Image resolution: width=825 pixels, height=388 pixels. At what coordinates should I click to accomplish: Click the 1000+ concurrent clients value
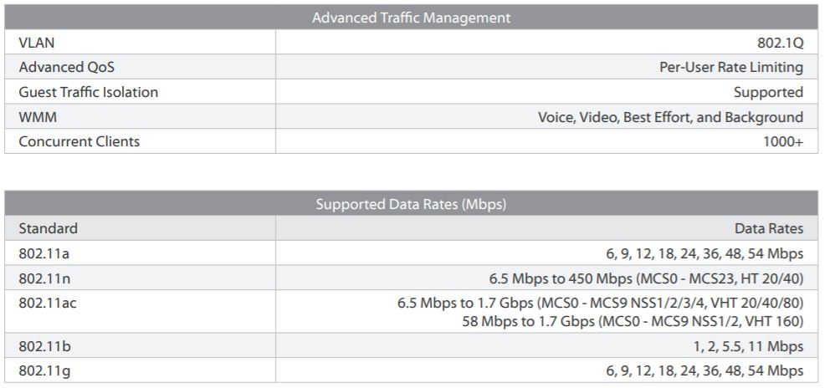tap(782, 141)
